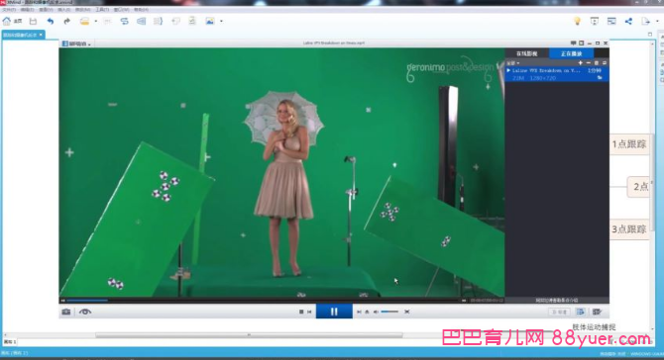The width and height of the screenshot is (664, 360).
Task: Click the 左眼 button in player bar
Action: tap(559, 312)
